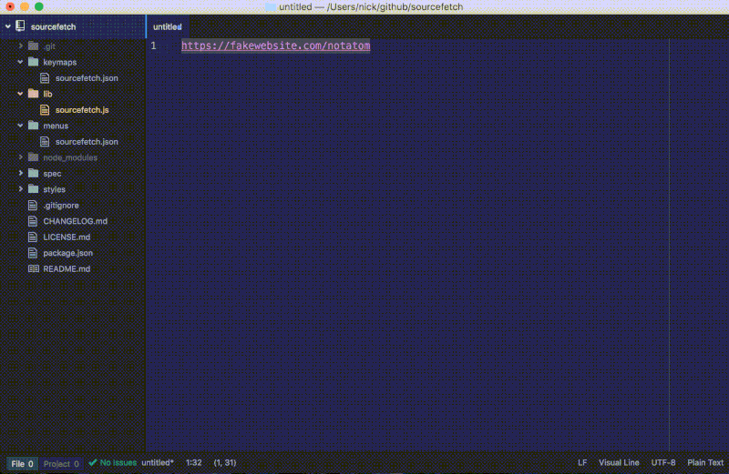Toggle linter scope to Project

tap(62, 464)
